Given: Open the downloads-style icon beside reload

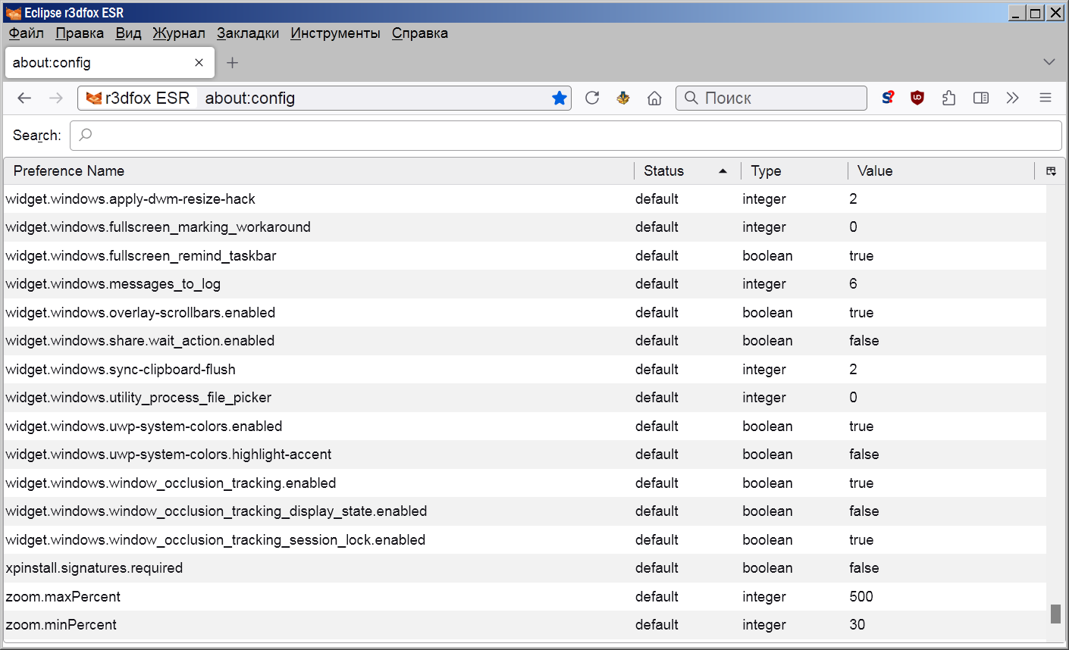Looking at the screenshot, I should (x=623, y=98).
